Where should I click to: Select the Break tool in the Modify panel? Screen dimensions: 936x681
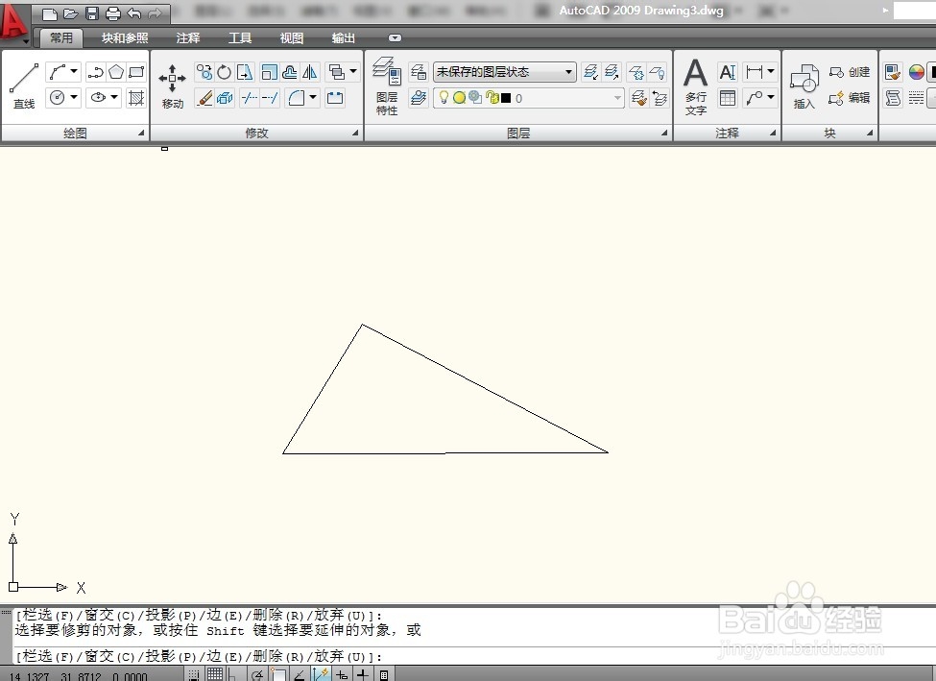click(x=335, y=97)
